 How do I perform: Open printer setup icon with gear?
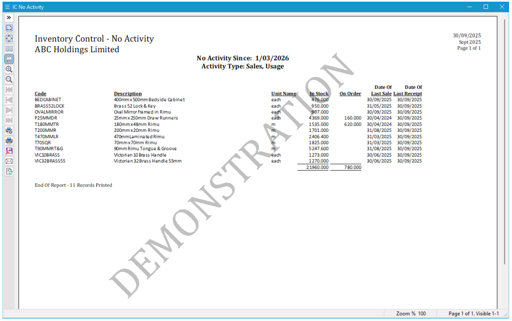[9, 131]
